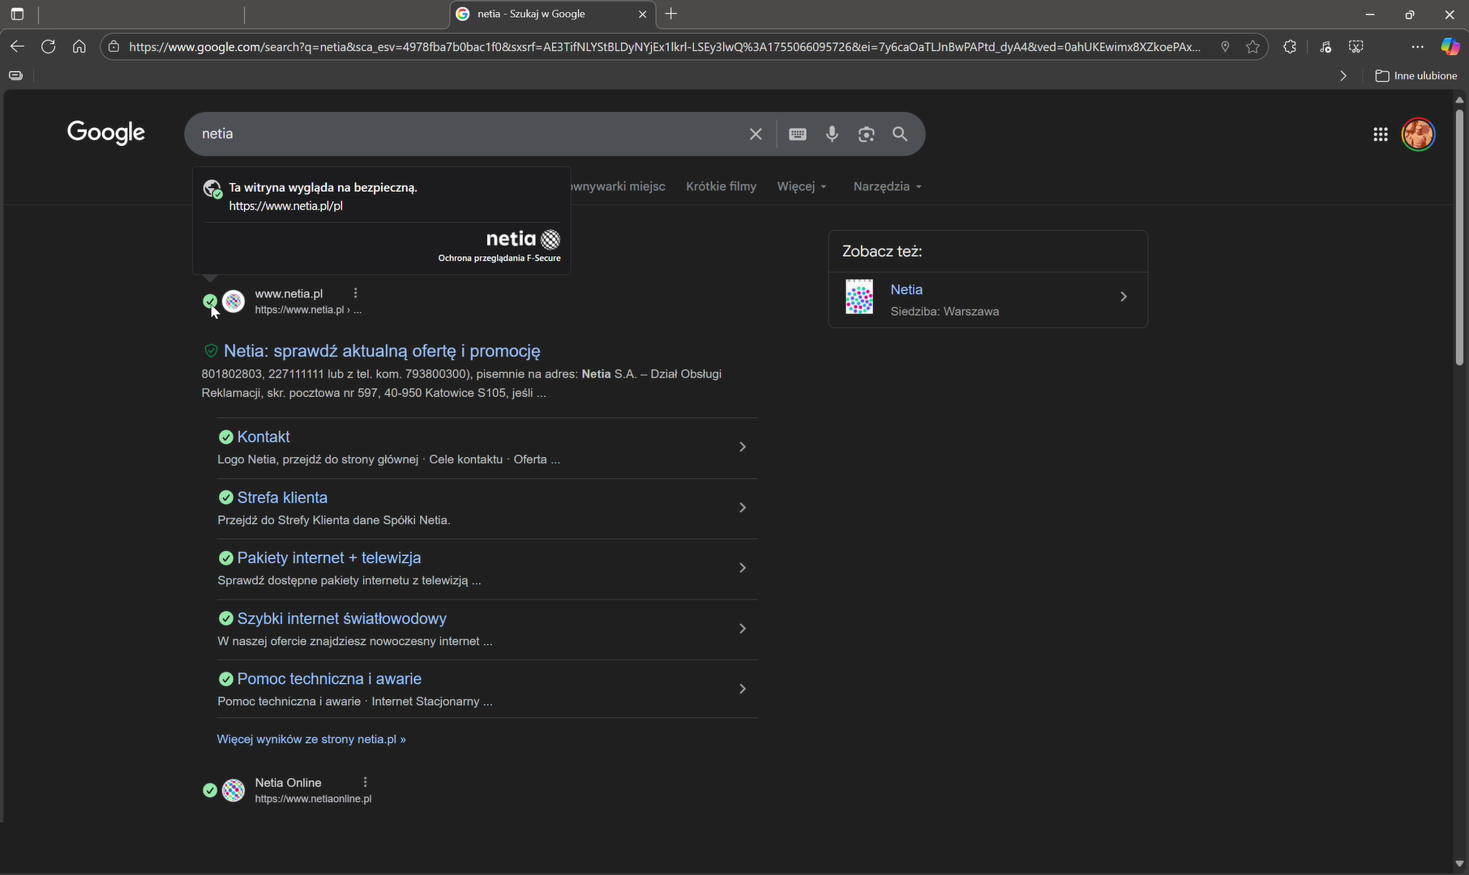
Task: Expand the Strefa klienta sitelink chevron
Action: click(742, 508)
